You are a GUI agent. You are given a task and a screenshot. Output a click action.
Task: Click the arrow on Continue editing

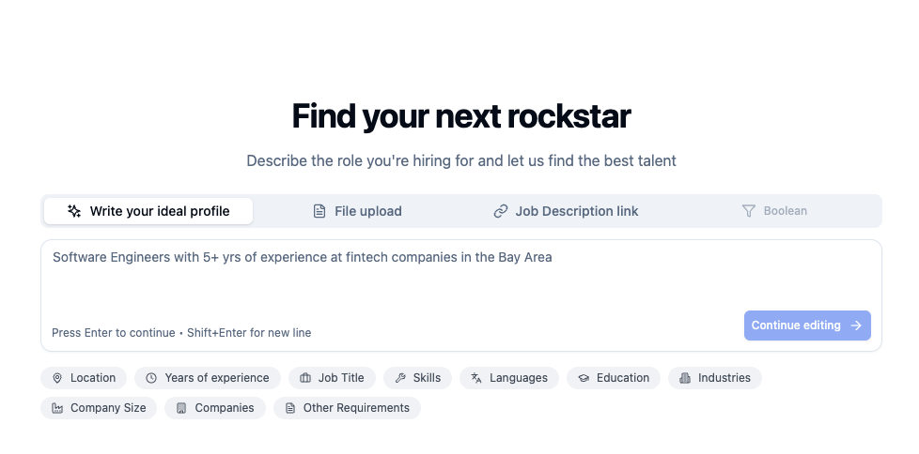coord(856,325)
